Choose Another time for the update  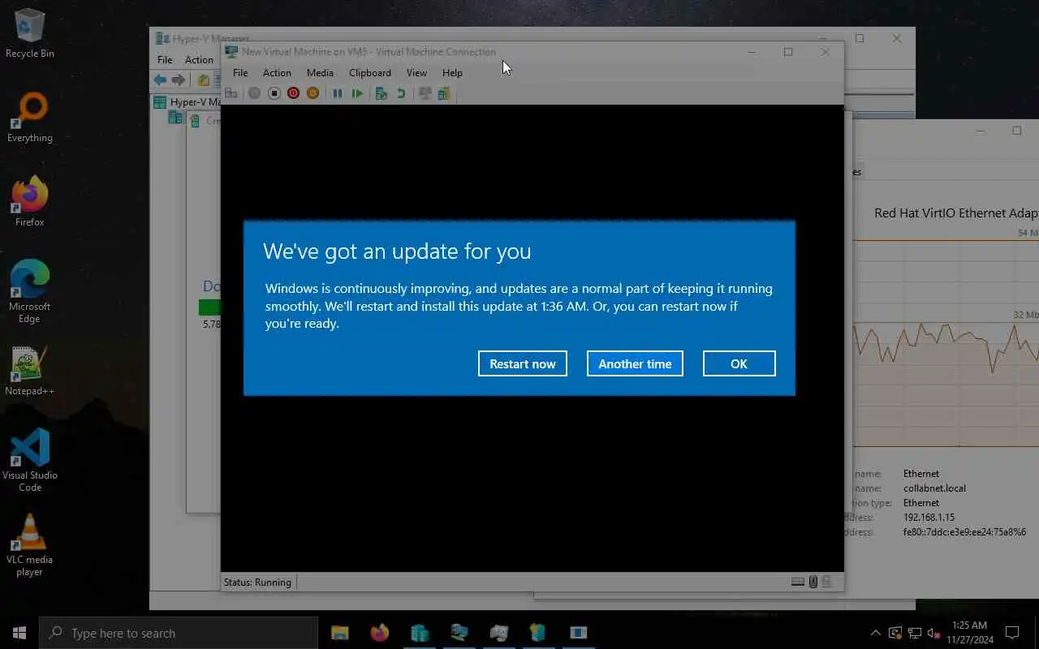635,363
